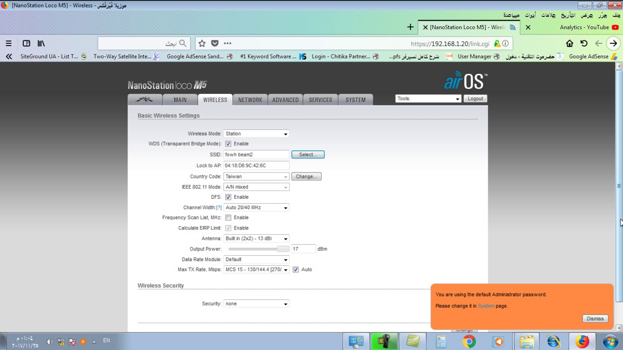Image resolution: width=623 pixels, height=350 pixels.
Task: View site information icon in address bar
Action: 506,43
